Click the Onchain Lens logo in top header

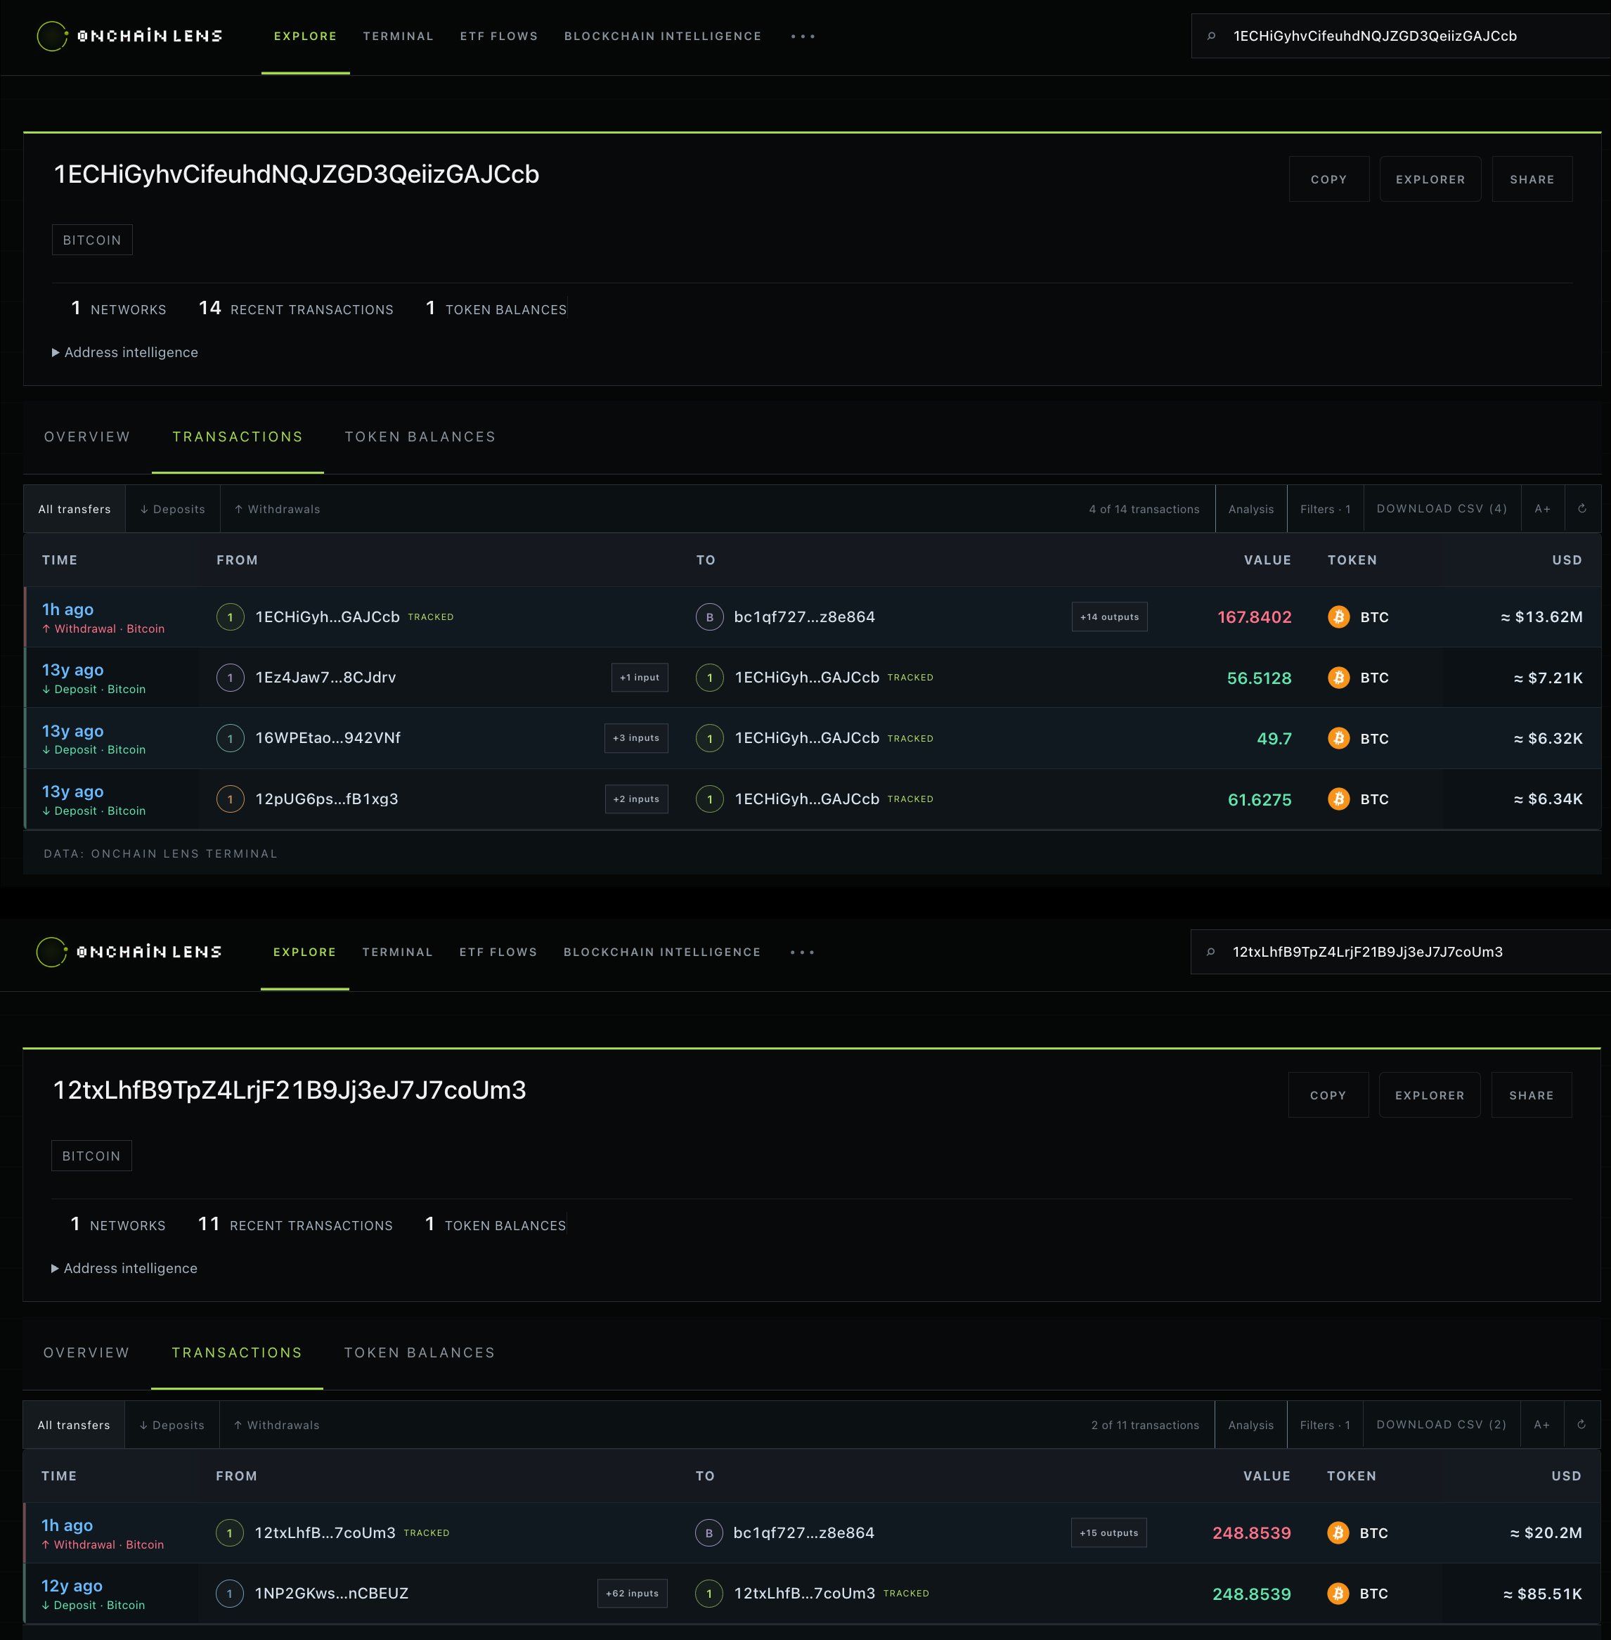tap(129, 36)
